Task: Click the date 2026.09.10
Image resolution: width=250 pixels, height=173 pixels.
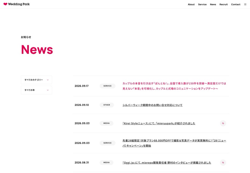Action: [x=82, y=105]
